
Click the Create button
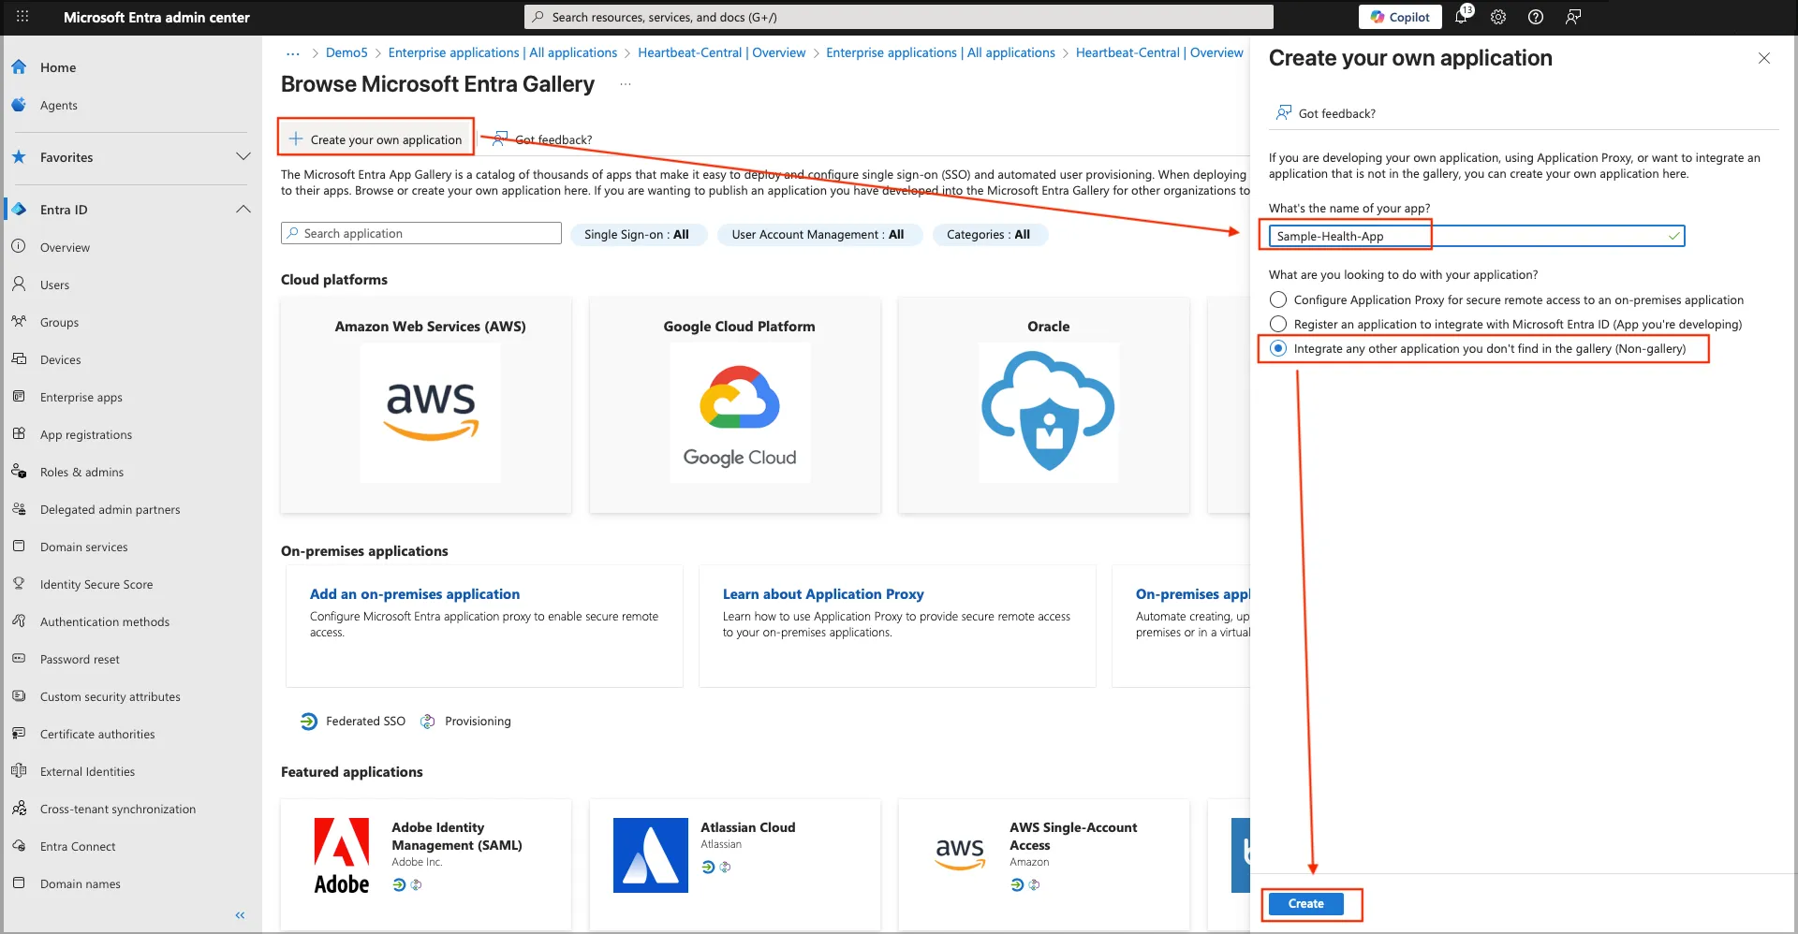[x=1305, y=904]
